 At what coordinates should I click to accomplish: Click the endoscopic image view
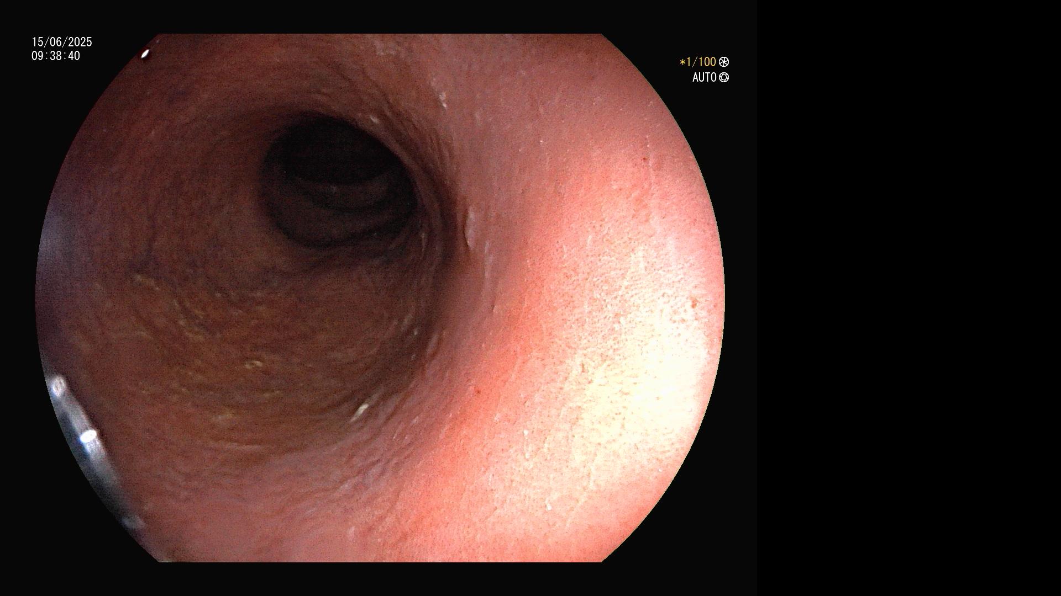point(380,298)
